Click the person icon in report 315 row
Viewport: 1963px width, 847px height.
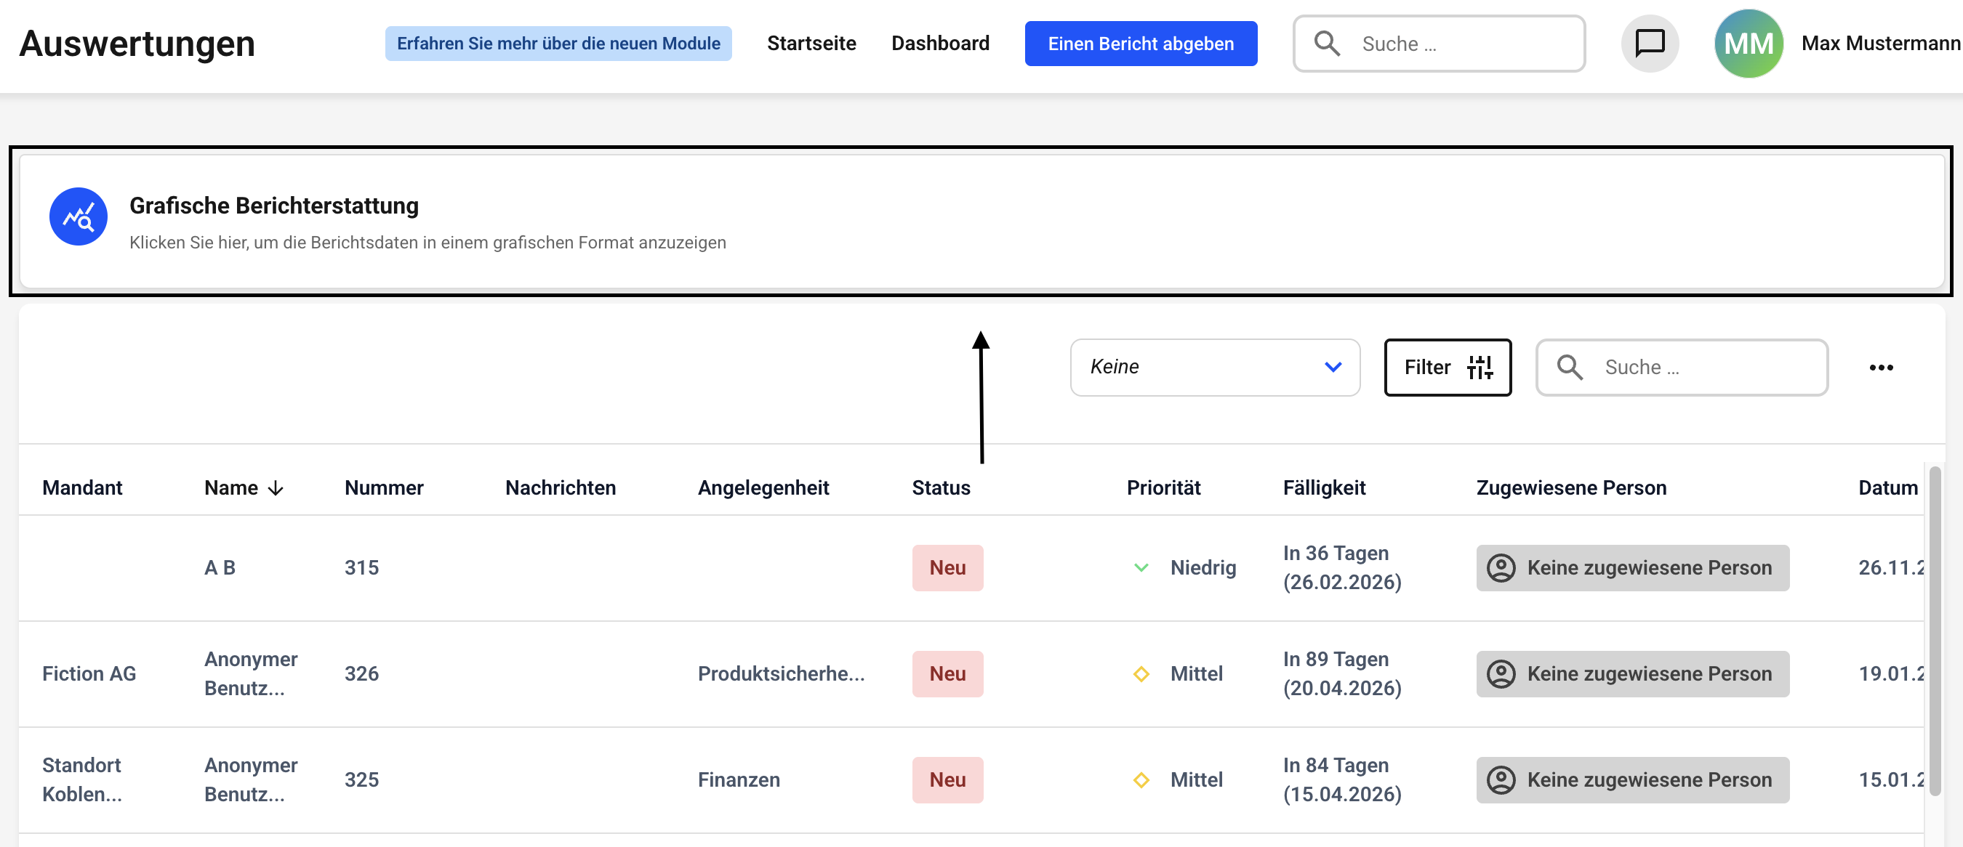(x=1501, y=568)
